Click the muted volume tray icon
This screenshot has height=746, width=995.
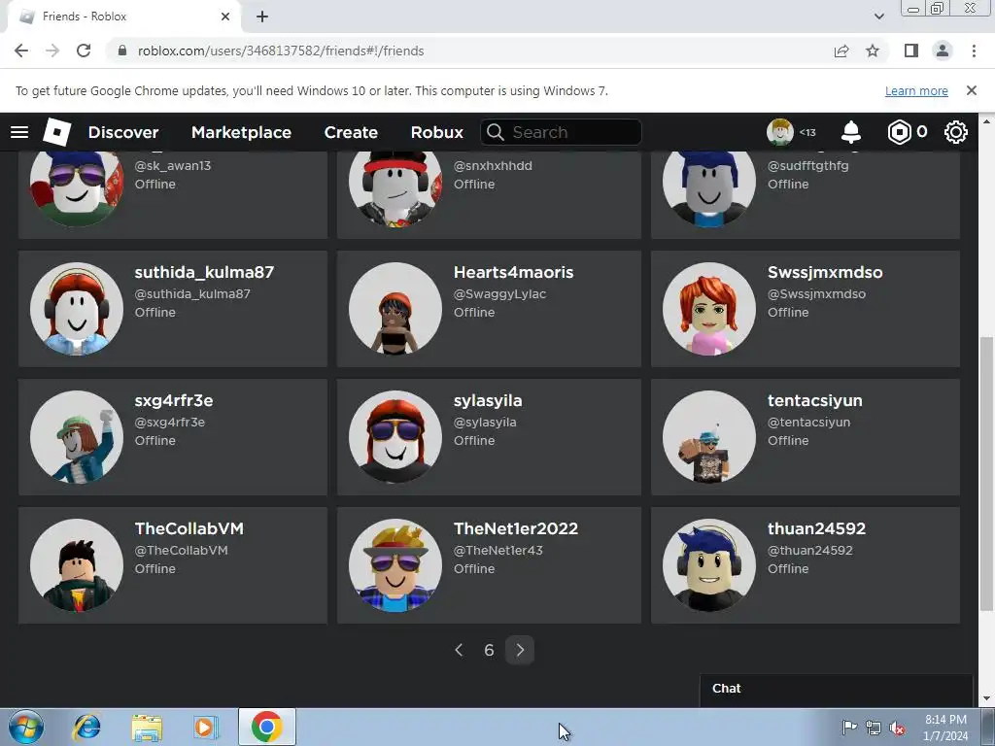(897, 728)
